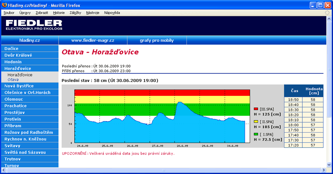The height and width of the screenshot is (174, 333).
Task: Open the Zobrazit menu
Action: 42,13
